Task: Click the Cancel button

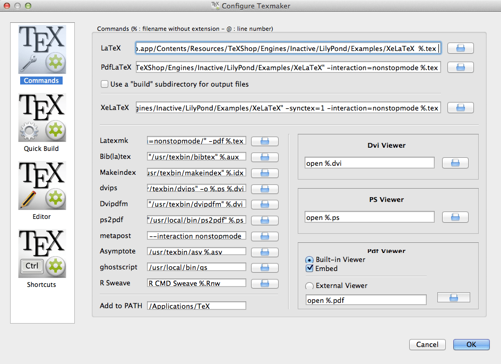Action: [427, 344]
